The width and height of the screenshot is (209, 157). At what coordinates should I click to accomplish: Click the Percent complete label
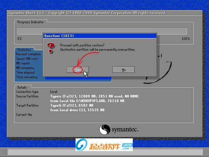click(28, 54)
